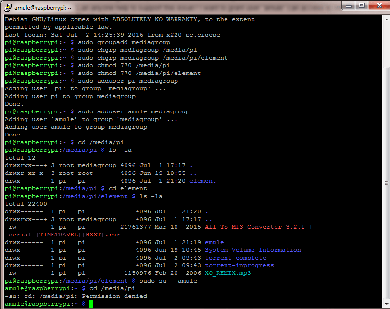Click the scrollbar down arrow
Image resolution: width=390 pixels, height=309 pixels.
(386, 304)
